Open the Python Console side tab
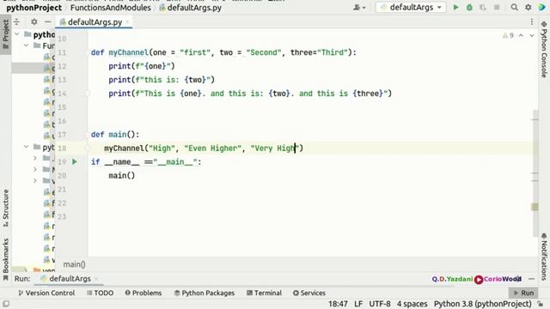The width and height of the screenshot is (550, 309). coord(544,50)
